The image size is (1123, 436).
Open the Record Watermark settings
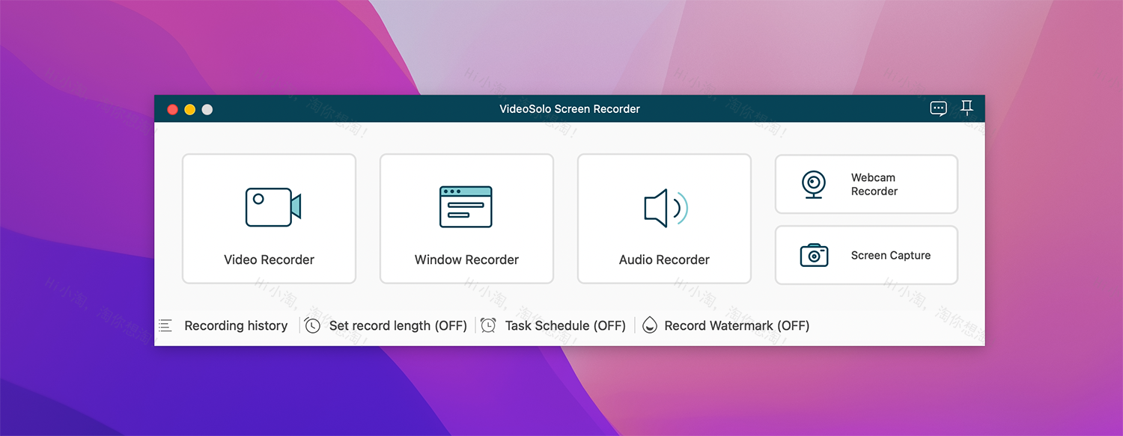point(736,325)
